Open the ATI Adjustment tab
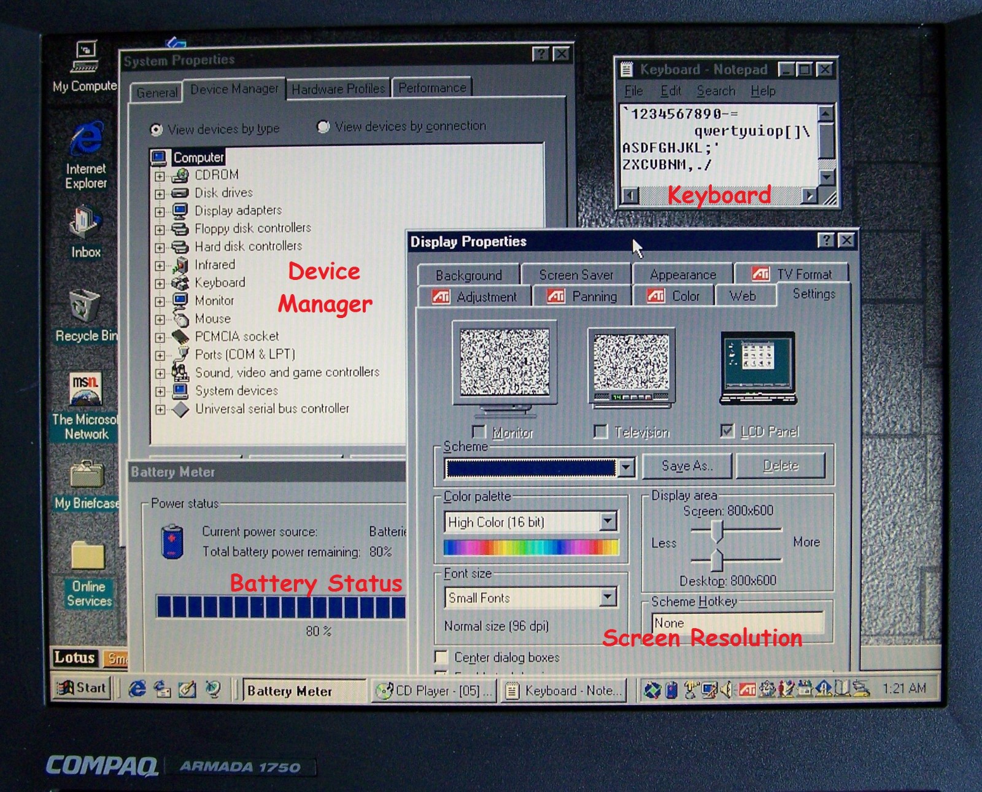Screen dimensions: 982x792 (474, 297)
